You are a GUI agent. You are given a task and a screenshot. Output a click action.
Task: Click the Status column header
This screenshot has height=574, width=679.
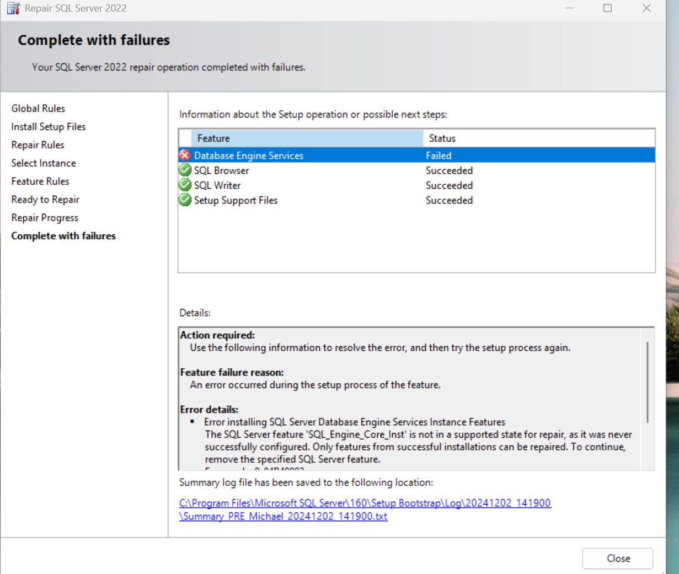pyautogui.click(x=538, y=138)
